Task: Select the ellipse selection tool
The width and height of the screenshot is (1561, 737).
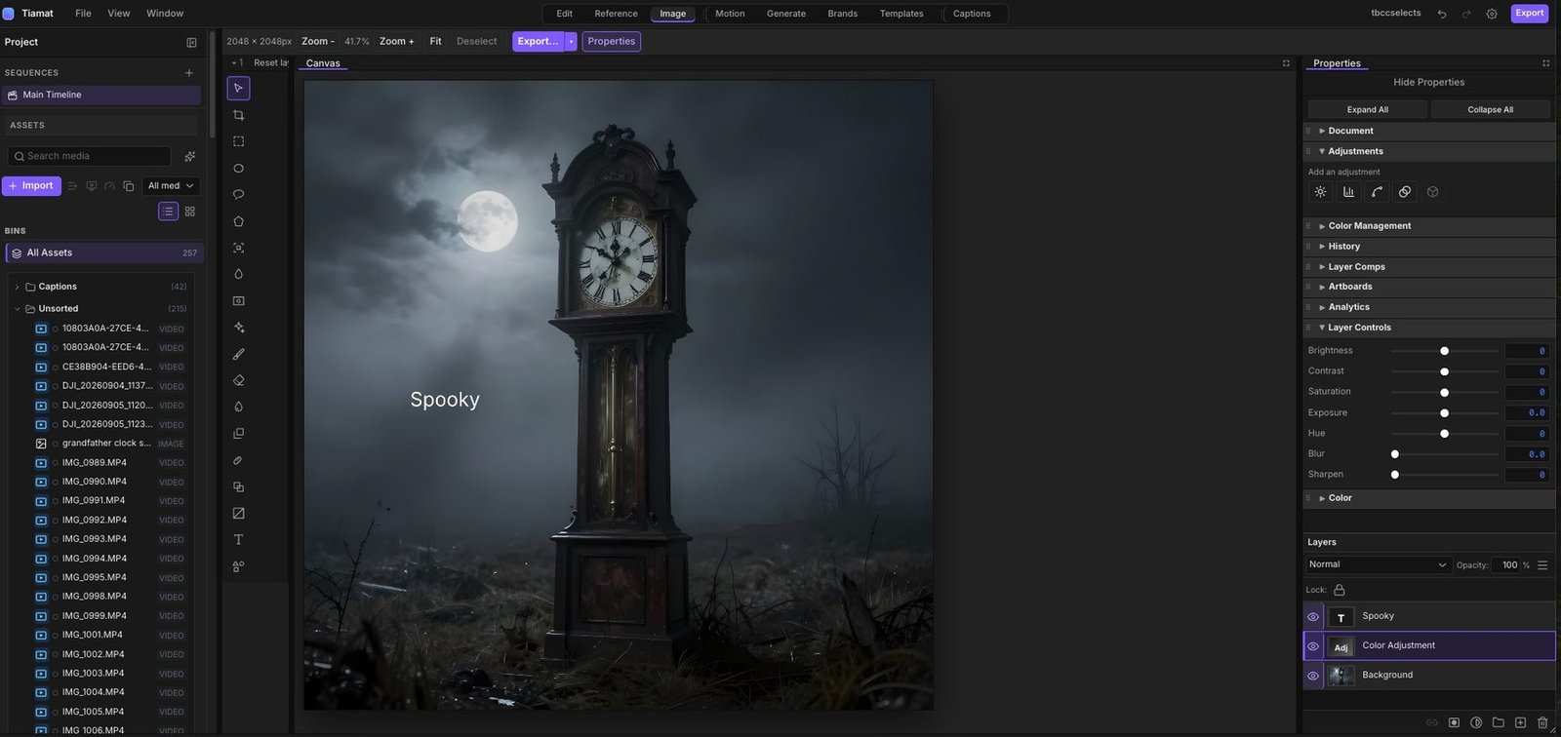Action: (238, 168)
